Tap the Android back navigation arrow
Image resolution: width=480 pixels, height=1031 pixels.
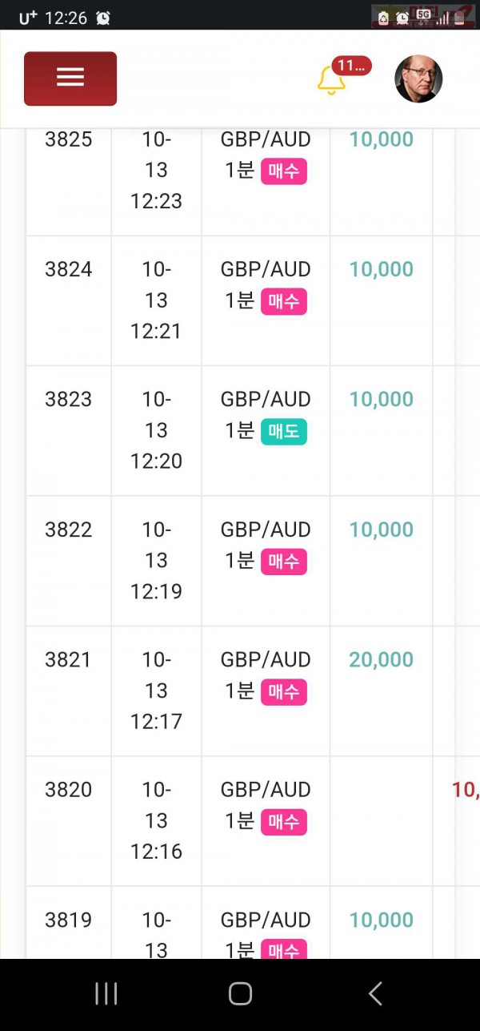click(375, 994)
